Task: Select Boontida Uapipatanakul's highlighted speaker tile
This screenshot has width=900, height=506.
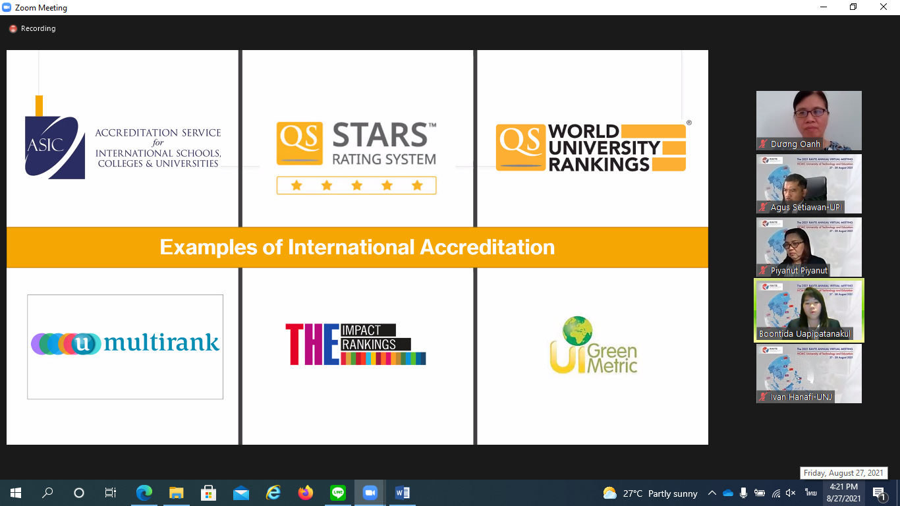Action: point(809,310)
